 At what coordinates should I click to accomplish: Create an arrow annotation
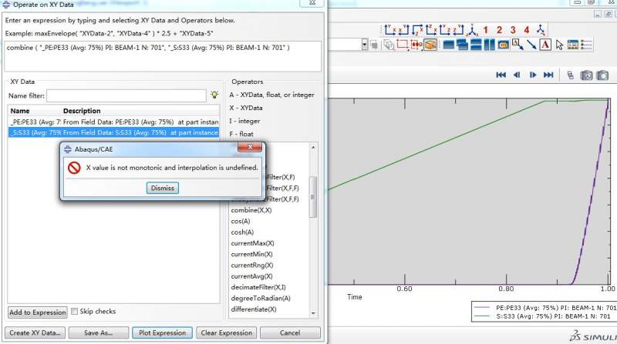pos(531,45)
